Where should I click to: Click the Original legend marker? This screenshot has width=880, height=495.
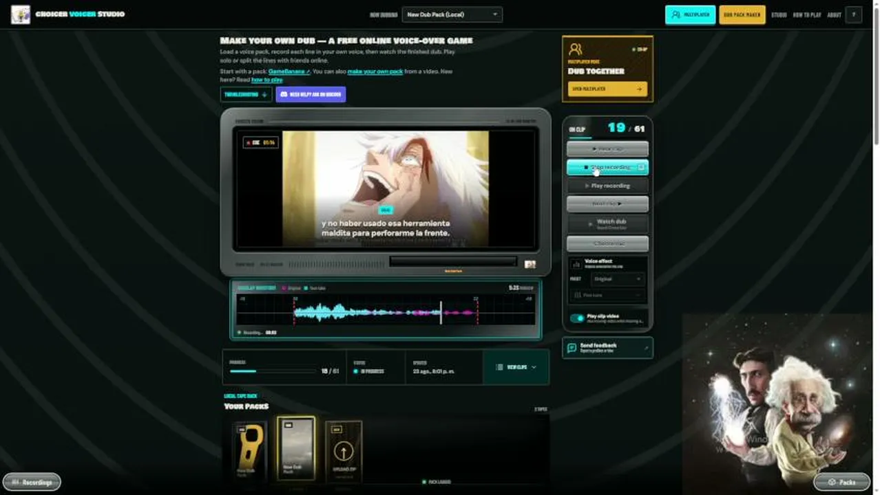284,288
